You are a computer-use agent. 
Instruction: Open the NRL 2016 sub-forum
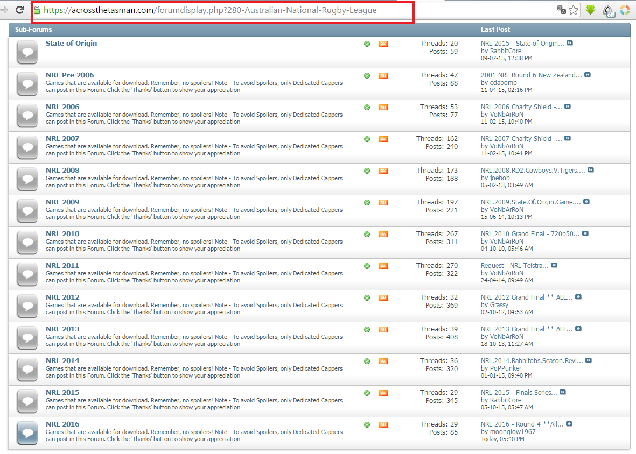[62, 424]
